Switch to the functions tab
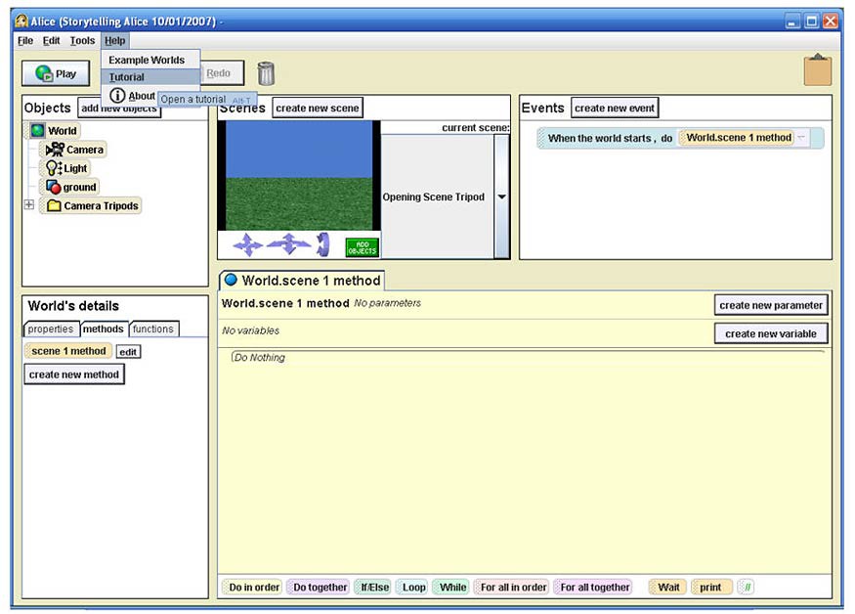 click(153, 329)
